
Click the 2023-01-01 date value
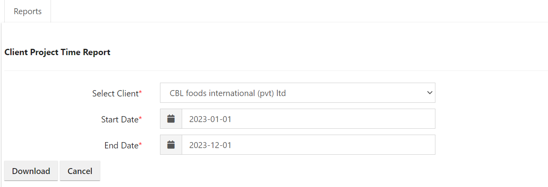click(x=210, y=119)
